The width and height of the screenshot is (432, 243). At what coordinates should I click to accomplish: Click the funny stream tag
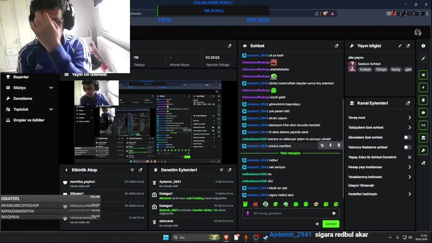pyautogui.click(x=396, y=70)
